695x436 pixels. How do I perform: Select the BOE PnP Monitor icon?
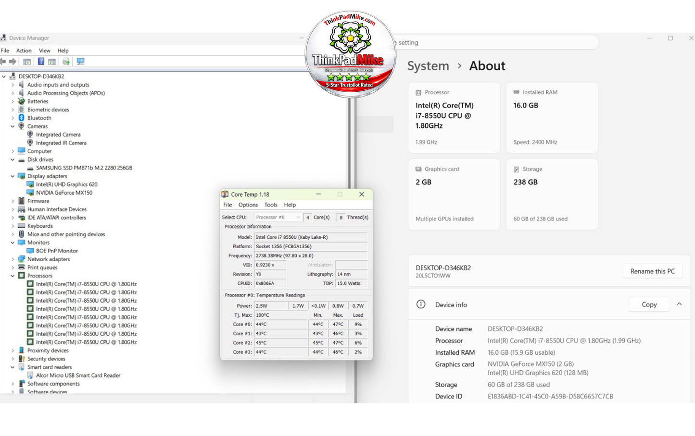point(30,251)
